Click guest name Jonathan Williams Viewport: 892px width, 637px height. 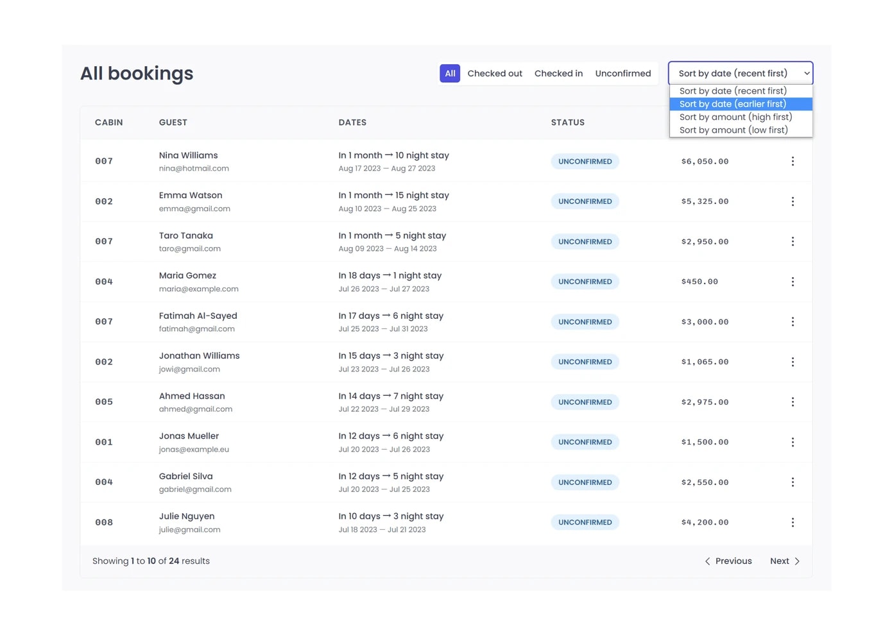(200, 355)
